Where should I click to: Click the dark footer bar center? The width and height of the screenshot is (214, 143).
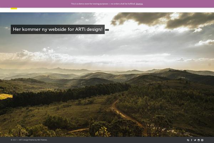(x=107, y=140)
